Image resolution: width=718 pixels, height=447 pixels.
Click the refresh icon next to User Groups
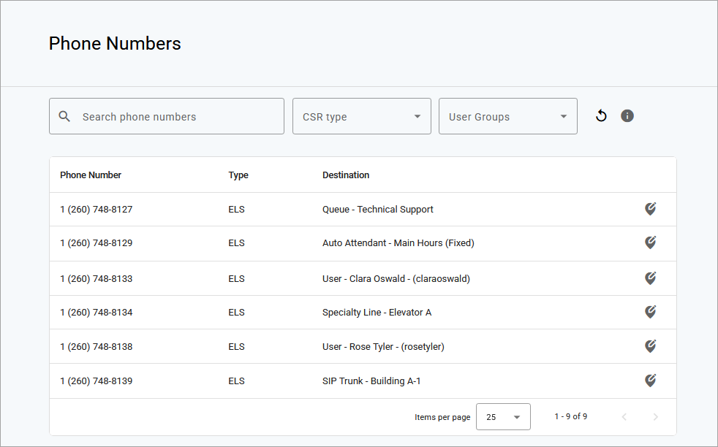(x=601, y=116)
